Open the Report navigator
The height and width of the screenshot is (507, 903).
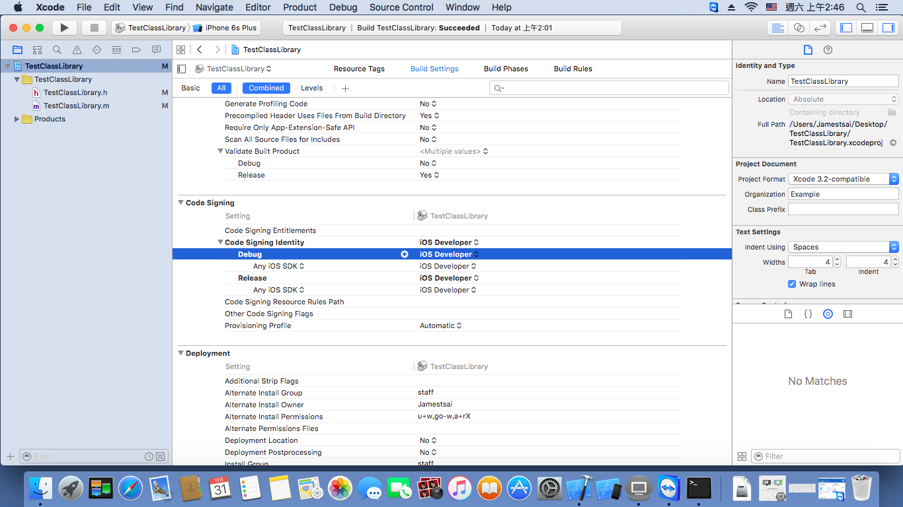(x=156, y=50)
